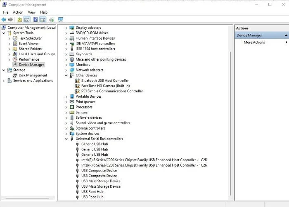Click the scan for hardware changes monitor icon
Image resolution: width=289 pixels, height=207 pixels.
[61, 19]
